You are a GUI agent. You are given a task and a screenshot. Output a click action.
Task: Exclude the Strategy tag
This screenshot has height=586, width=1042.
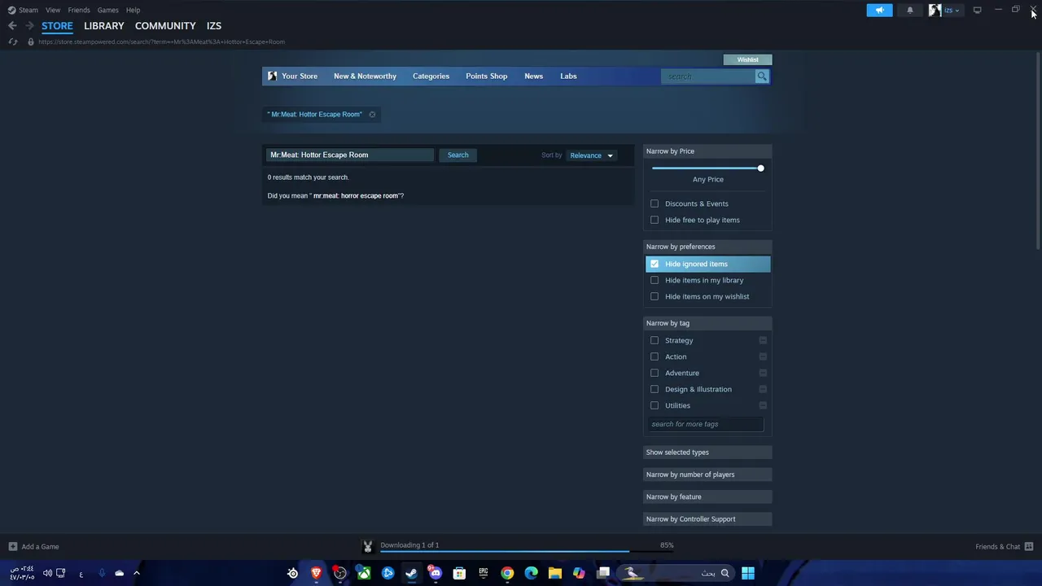pos(763,340)
